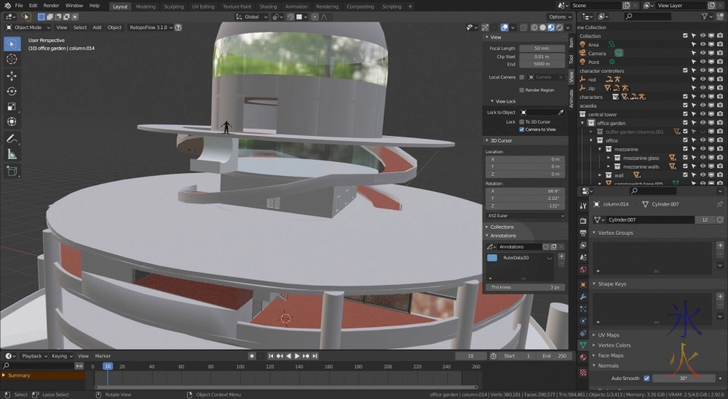The image size is (728, 399).
Task: Select the Scale tool
Action: point(12,106)
